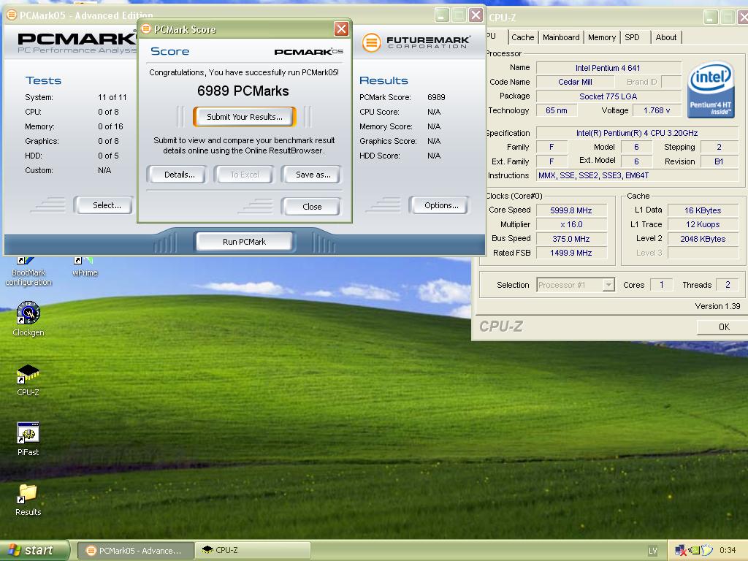Switch to the Memory tab in CPU-Z
This screenshot has height=561, width=748.
tap(602, 37)
